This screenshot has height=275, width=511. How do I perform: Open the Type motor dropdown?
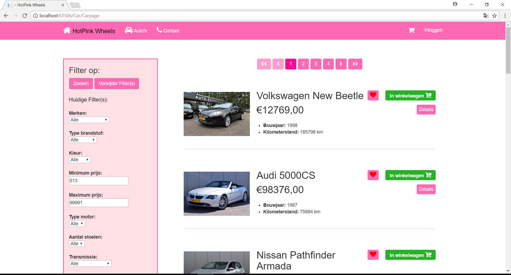[77, 224]
